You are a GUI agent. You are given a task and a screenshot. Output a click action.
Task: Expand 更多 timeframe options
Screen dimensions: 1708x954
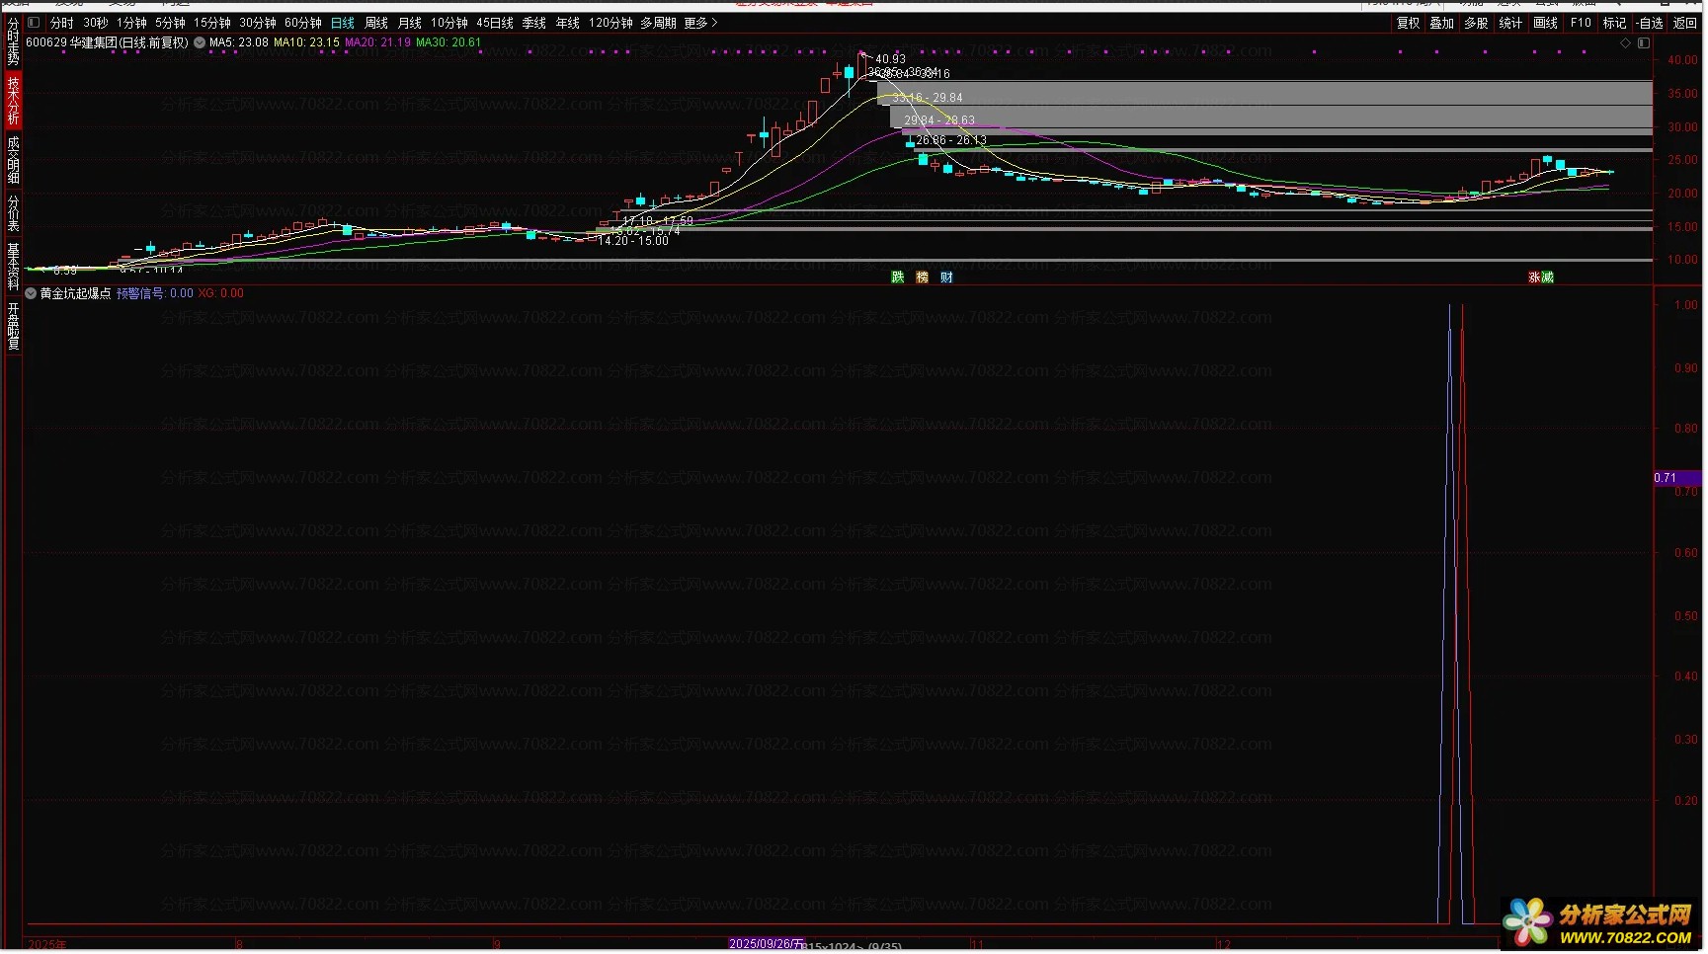click(x=700, y=23)
